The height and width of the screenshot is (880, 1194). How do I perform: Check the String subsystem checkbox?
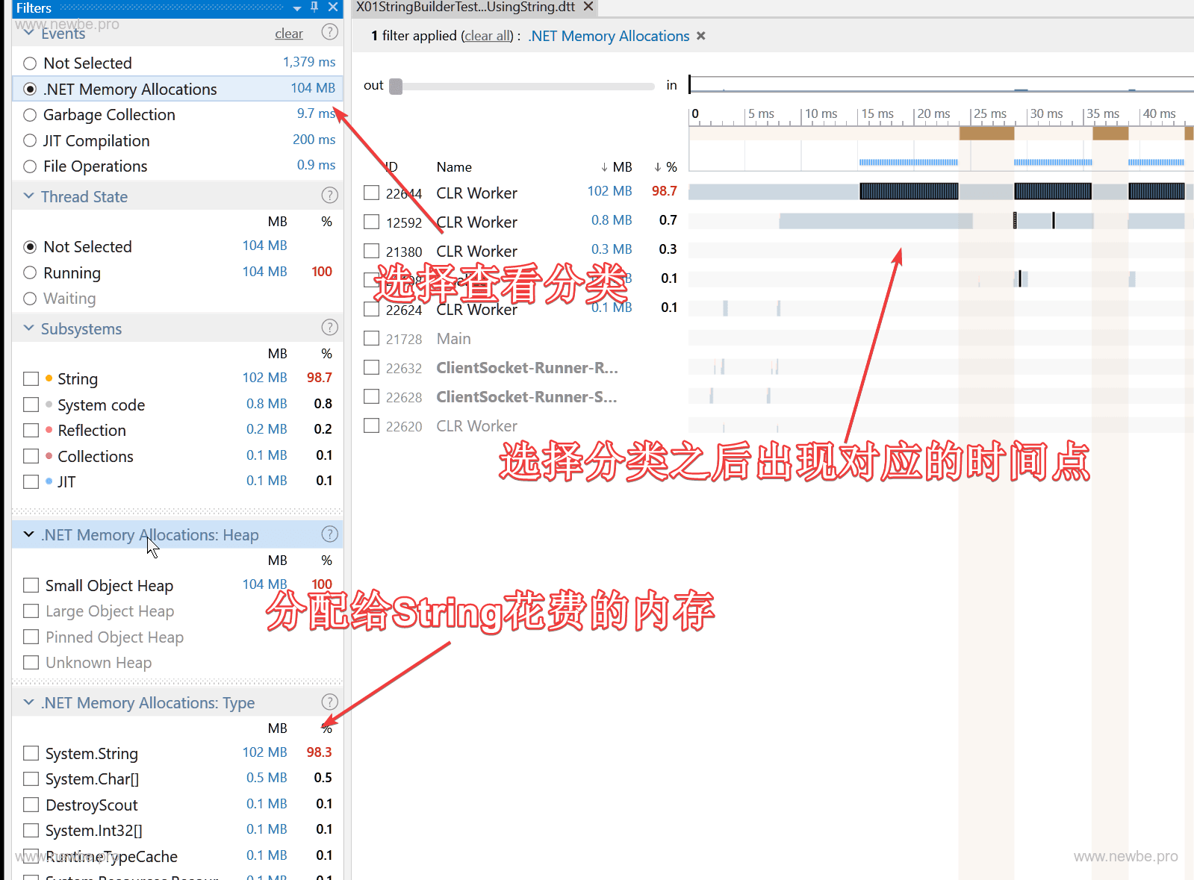[x=31, y=379]
